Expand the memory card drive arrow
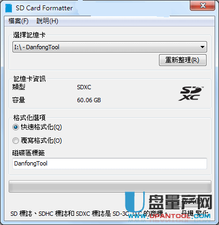The image size is (219, 225). tap(202, 47)
